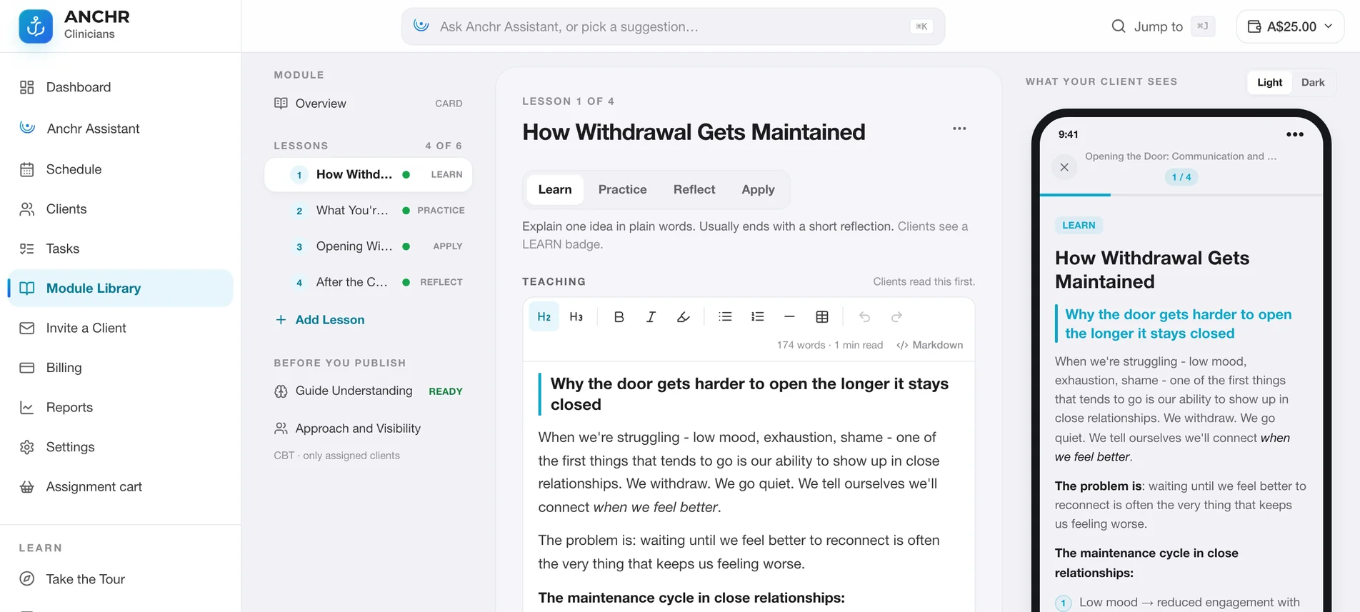Image resolution: width=1360 pixels, height=612 pixels.
Task: Insert a bulleted list
Action: (x=725, y=317)
